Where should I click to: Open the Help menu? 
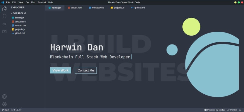click(51, 2)
